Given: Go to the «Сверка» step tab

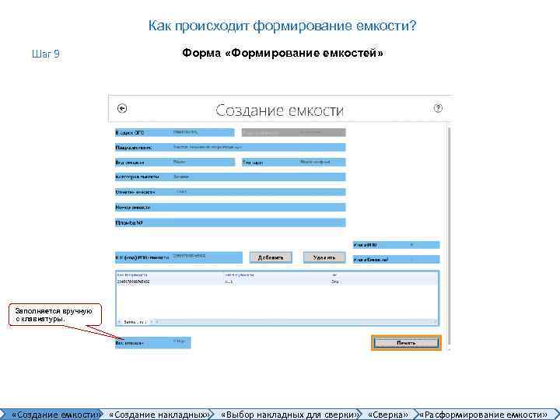Looking at the screenshot, I should pyautogui.click(x=388, y=415).
